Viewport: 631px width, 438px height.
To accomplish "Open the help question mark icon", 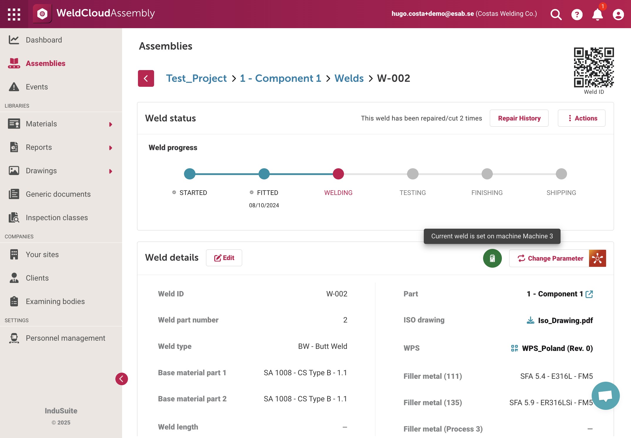I will pyautogui.click(x=577, y=14).
